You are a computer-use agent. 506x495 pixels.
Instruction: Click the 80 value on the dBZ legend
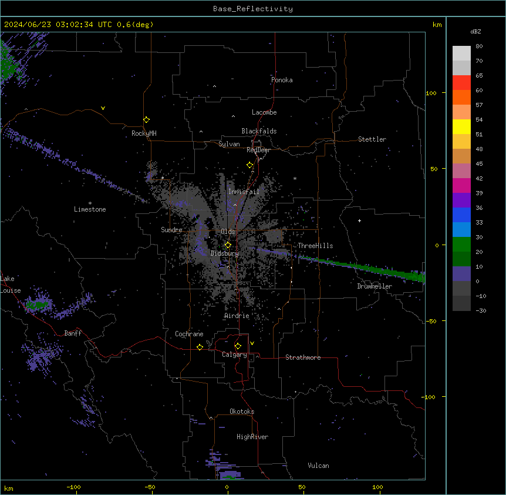click(x=479, y=46)
